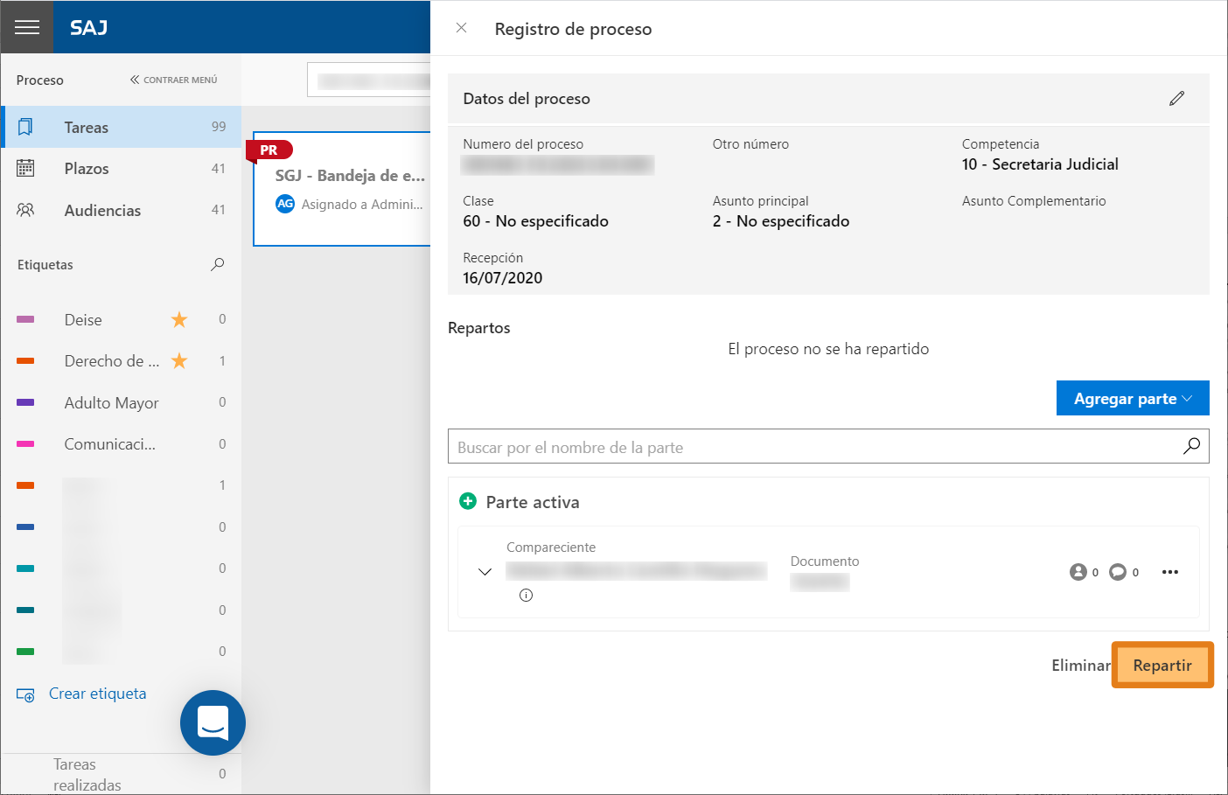
Task: Select the Comunicaci... label
Action: (109, 443)
